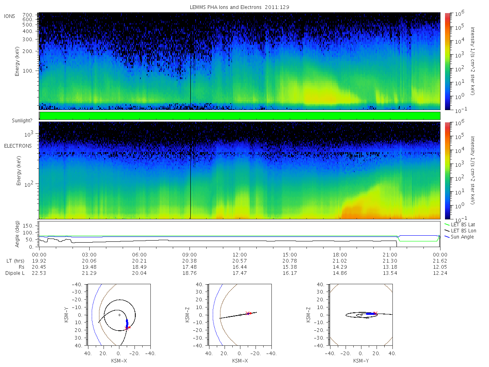Select the Rs value 12.05
The width and height of the screenshot is (489, 367).
[440, 267]
